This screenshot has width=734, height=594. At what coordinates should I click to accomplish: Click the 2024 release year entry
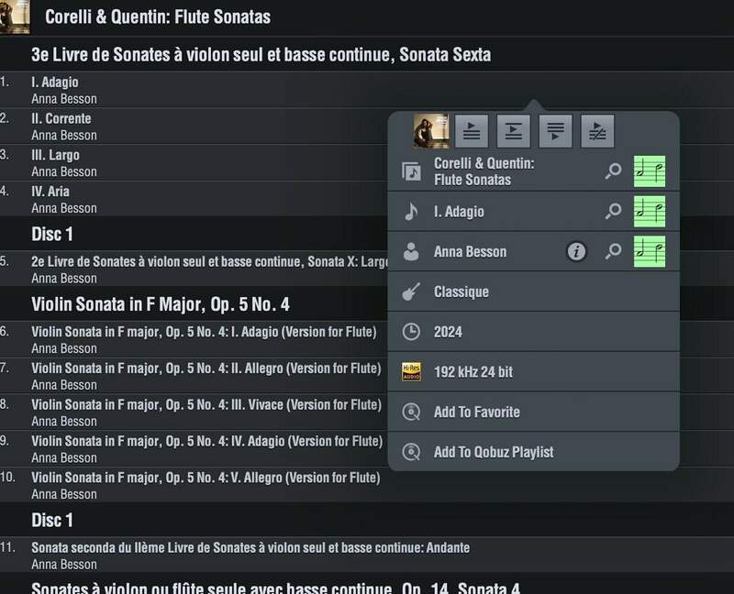coord(448,332)
